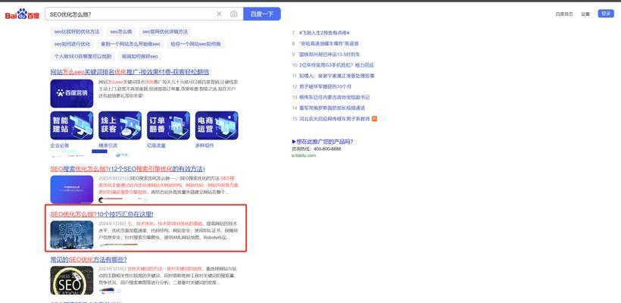Open hot item 11 starting 知情人

(337, 76)
